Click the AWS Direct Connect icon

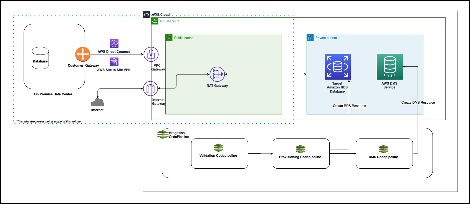tap(114, 43)
